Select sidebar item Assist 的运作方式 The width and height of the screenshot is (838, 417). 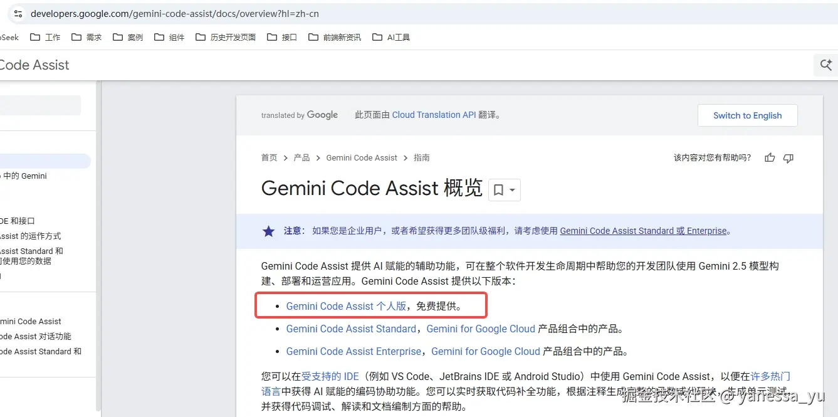tap(31, 236)
